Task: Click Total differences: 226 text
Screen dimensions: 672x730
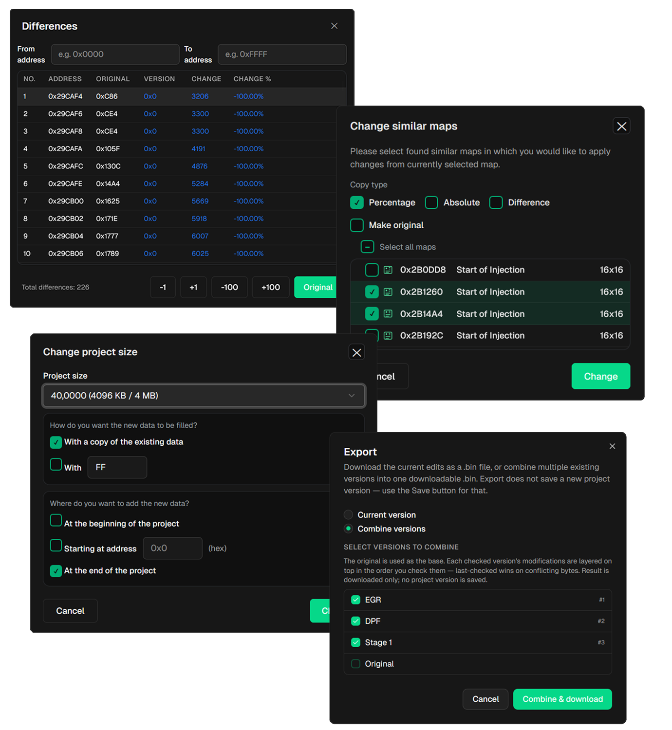Action: [56, 287]
